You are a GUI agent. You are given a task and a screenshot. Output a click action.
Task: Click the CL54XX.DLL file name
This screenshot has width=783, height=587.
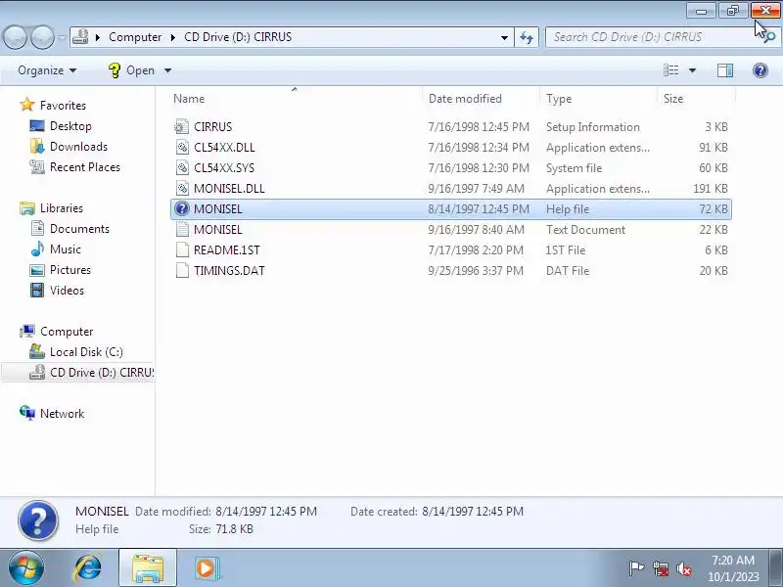(224, 148)
